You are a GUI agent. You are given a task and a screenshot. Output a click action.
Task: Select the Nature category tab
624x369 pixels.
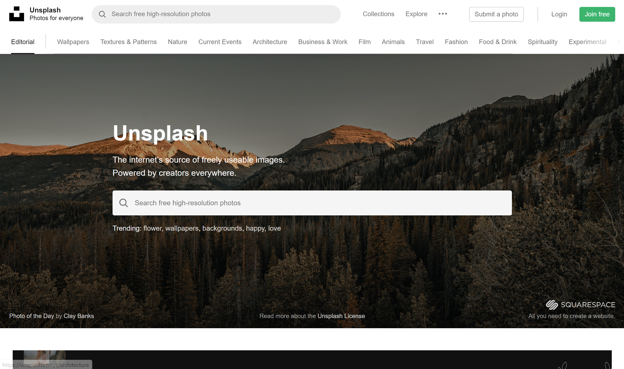coord(177,42)
